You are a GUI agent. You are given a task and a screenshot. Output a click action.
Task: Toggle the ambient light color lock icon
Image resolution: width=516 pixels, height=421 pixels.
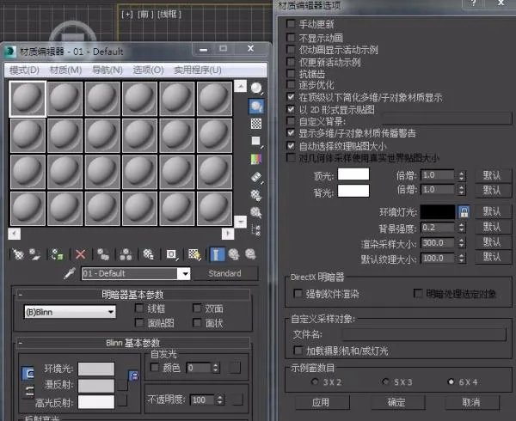(464, 212)
